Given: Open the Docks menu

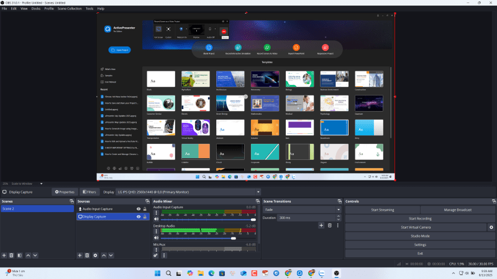Looking at the screenshot, I should click(36, 9).
